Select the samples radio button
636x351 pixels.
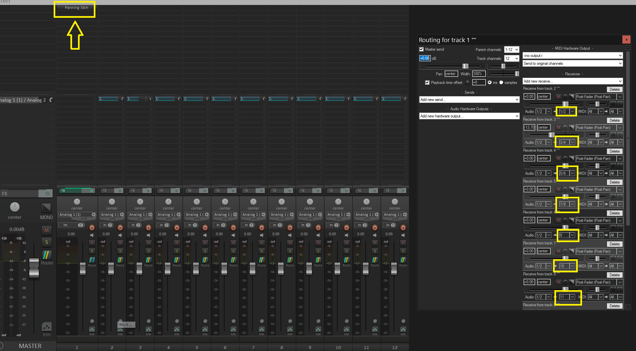501,83
